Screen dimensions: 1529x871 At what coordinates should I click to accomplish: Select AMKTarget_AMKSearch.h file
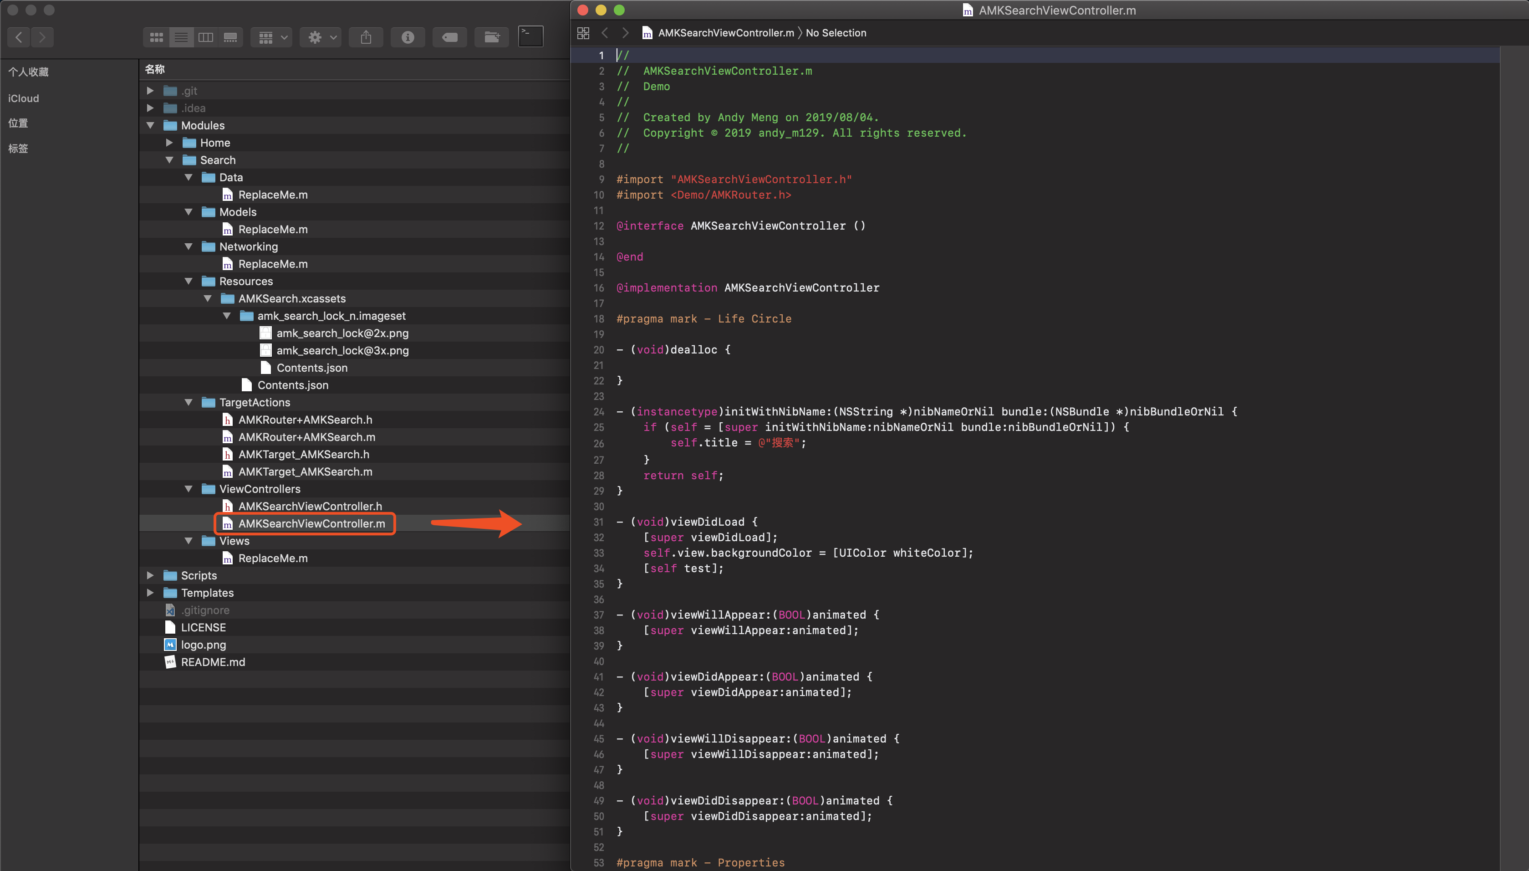303,455
